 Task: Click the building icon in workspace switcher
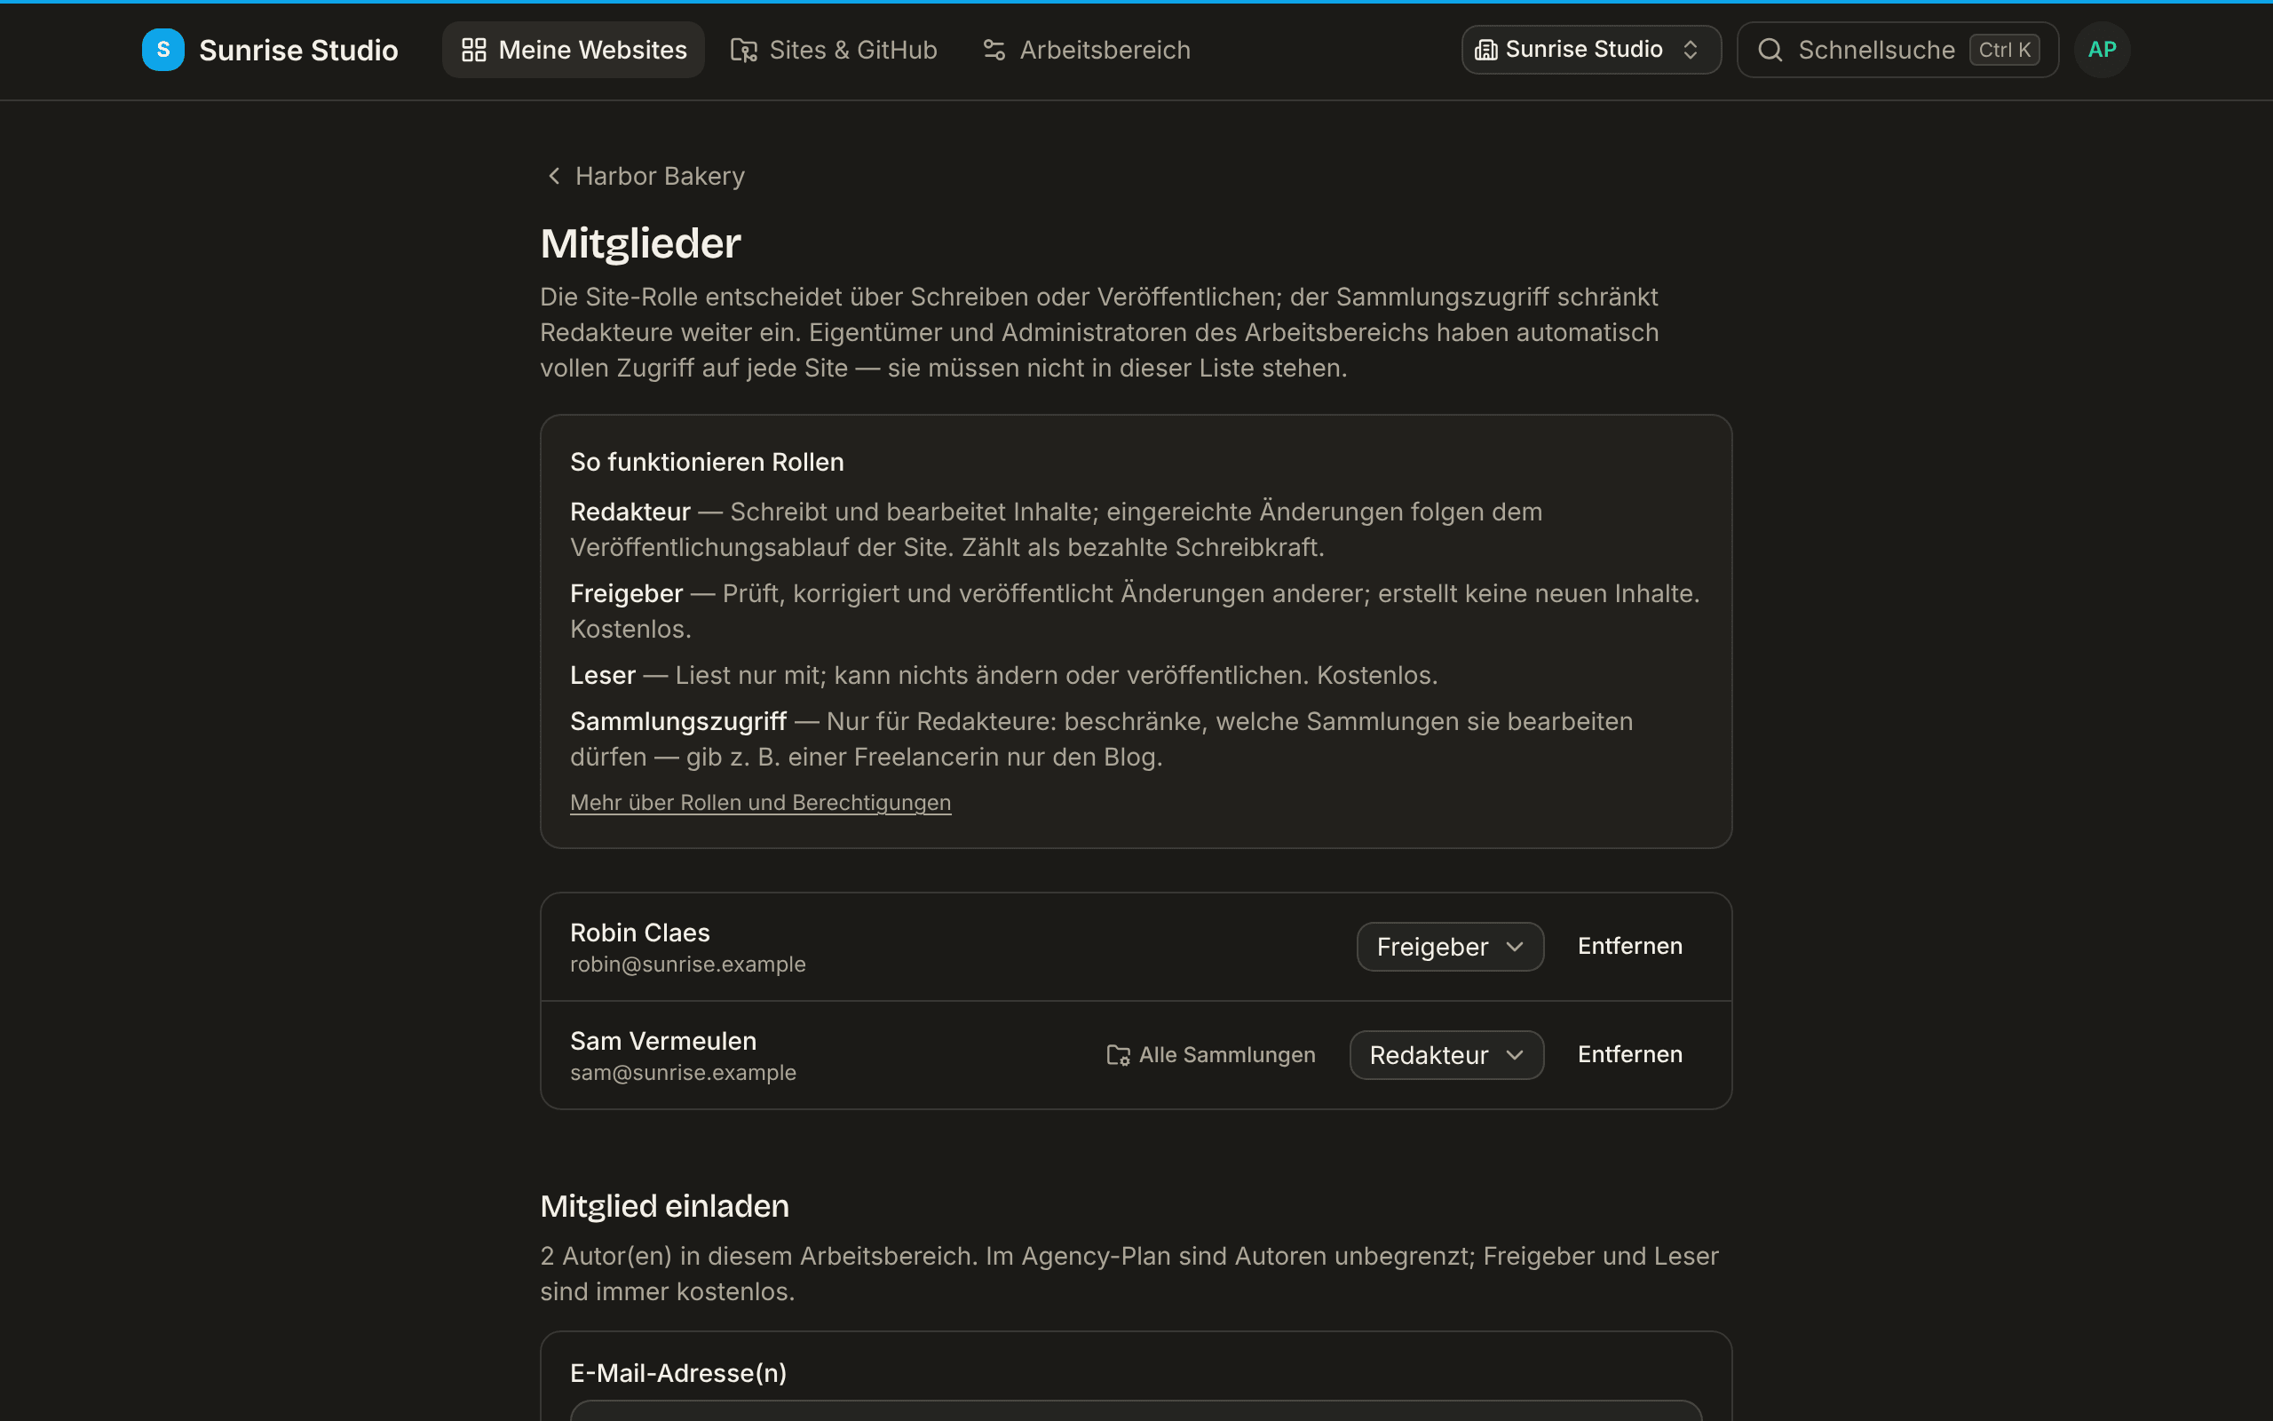[1486, 50]
